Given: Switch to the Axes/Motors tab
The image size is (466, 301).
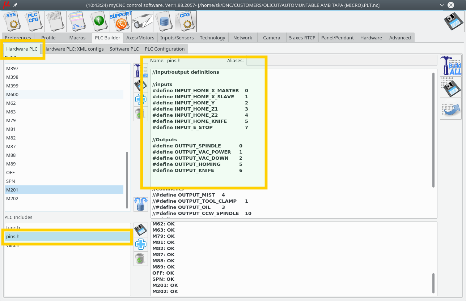Looking at the screenshot, I should pyautogui.click(x=140, y=38).
